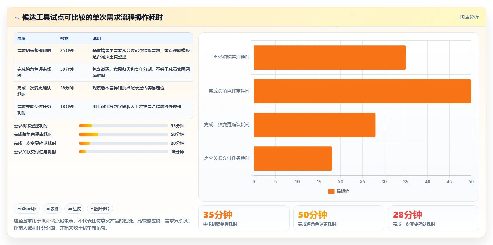Click the orange 完成跨角色评审耗时 chart bar
Screen dimensions: 493x245
pyautogui.click(x=362, y=91)
